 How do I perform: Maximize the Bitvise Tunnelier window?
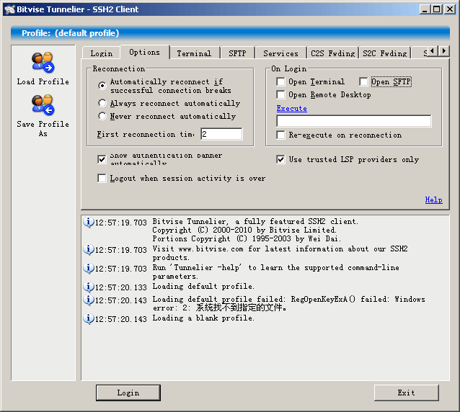tap(436, 9)
